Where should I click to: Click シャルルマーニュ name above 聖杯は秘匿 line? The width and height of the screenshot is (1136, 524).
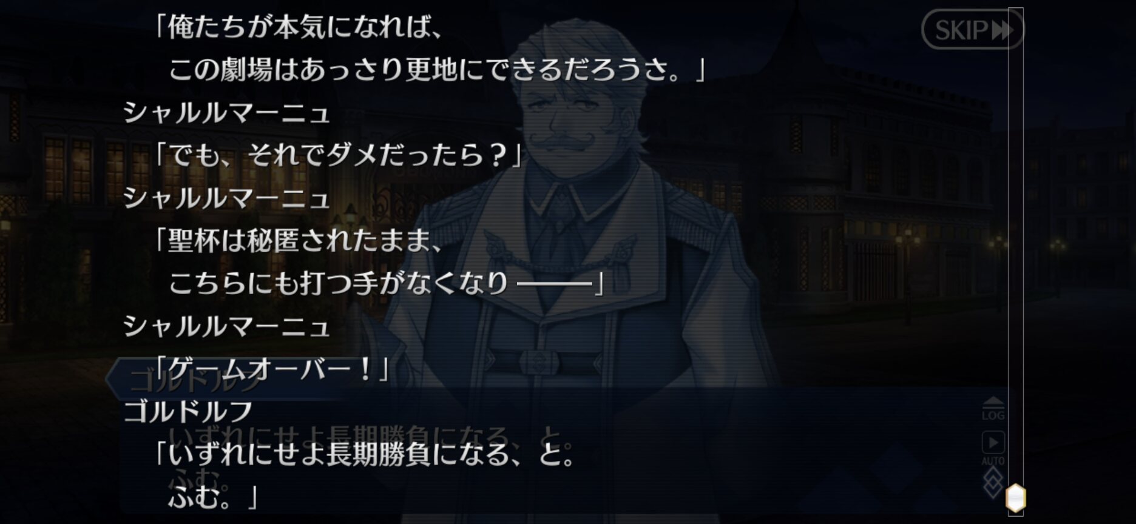(226, 199)
